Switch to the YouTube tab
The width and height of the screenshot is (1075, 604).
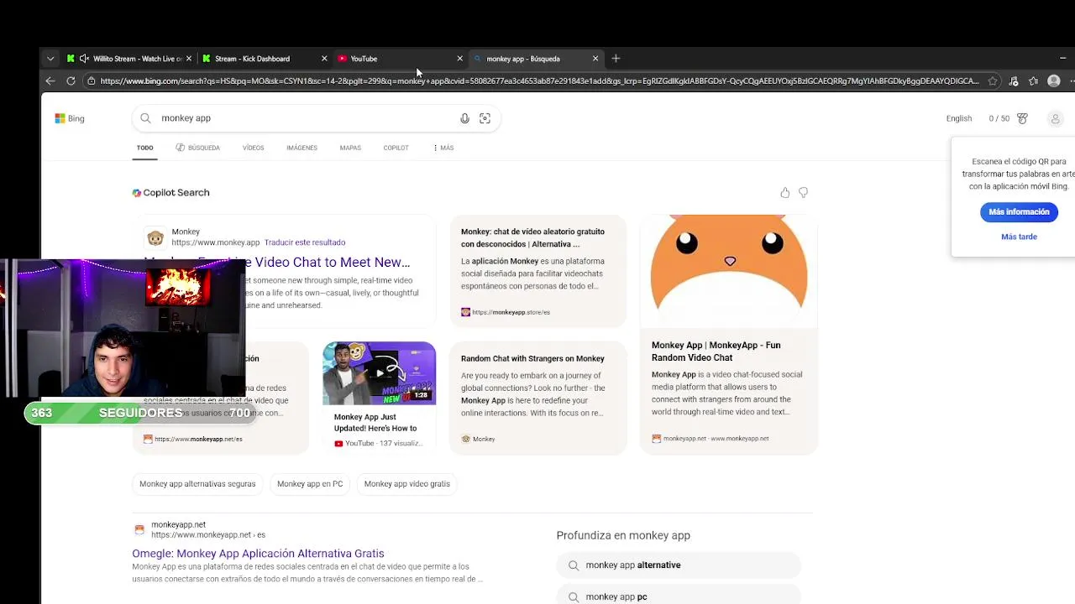pos(364,59)
